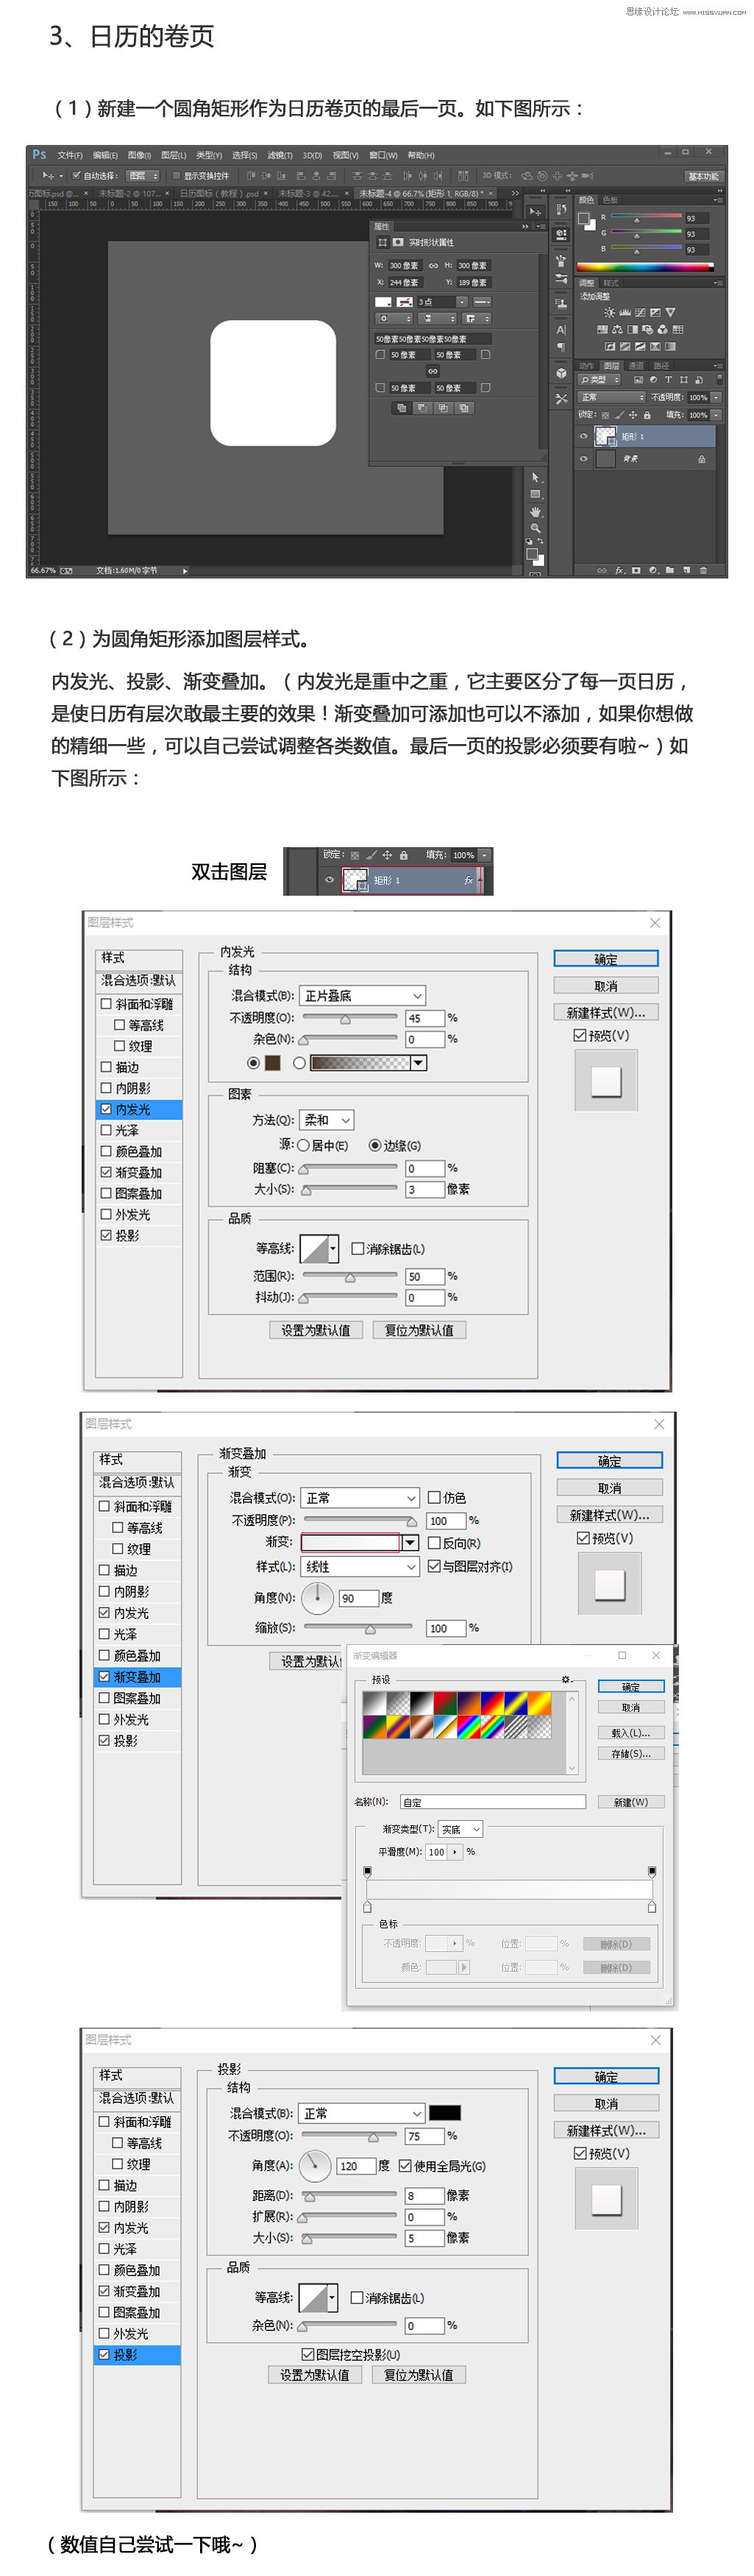Switch to the 通道 tab
The height and width of the screenshot is (2576, 754).
(636, 366)
